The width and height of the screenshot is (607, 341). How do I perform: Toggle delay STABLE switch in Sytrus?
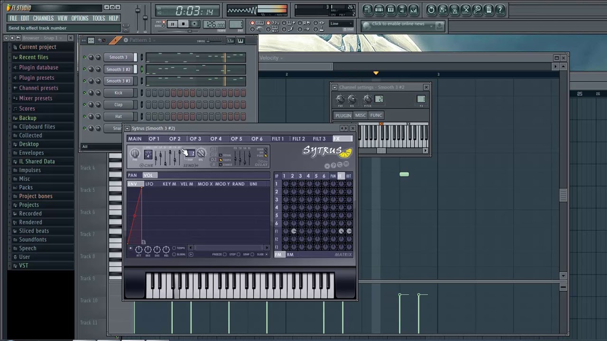coord(221,164)
